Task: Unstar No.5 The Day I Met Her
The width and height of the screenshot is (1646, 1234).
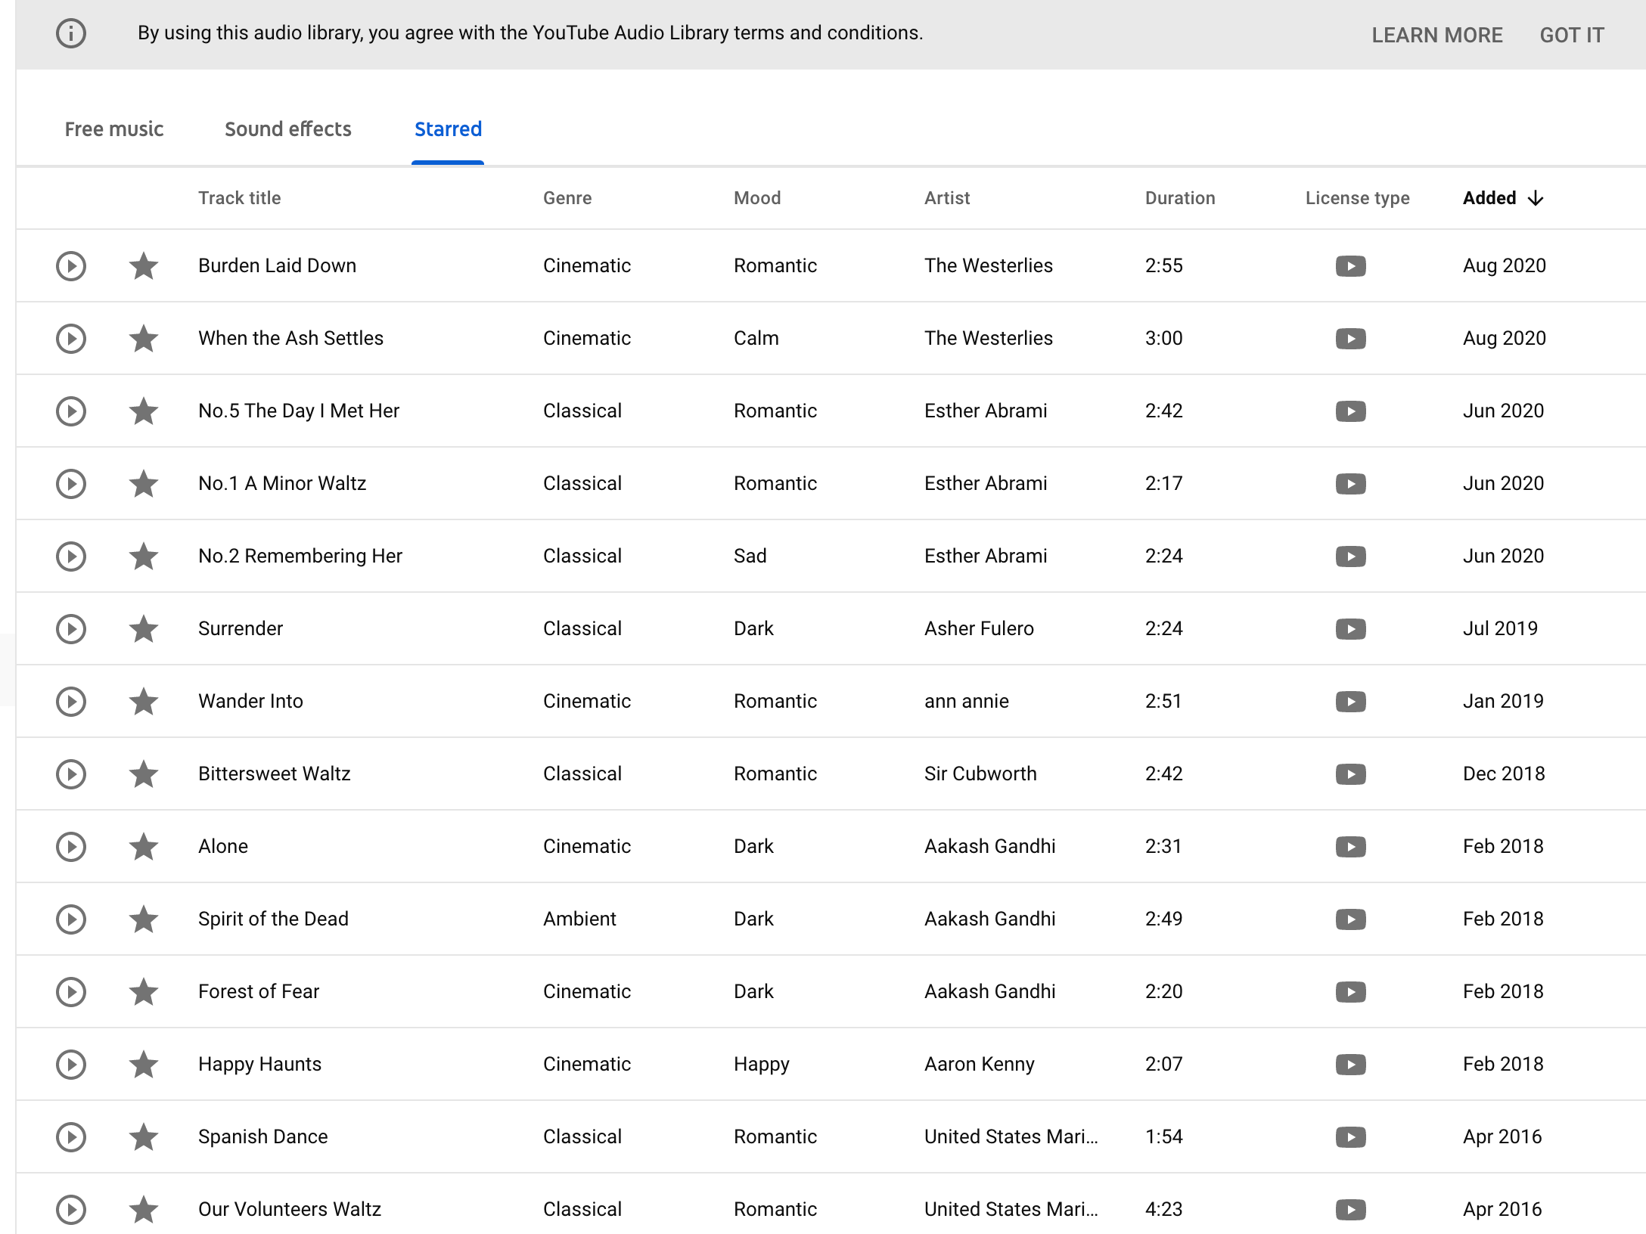Action: (x=144, y=411)
